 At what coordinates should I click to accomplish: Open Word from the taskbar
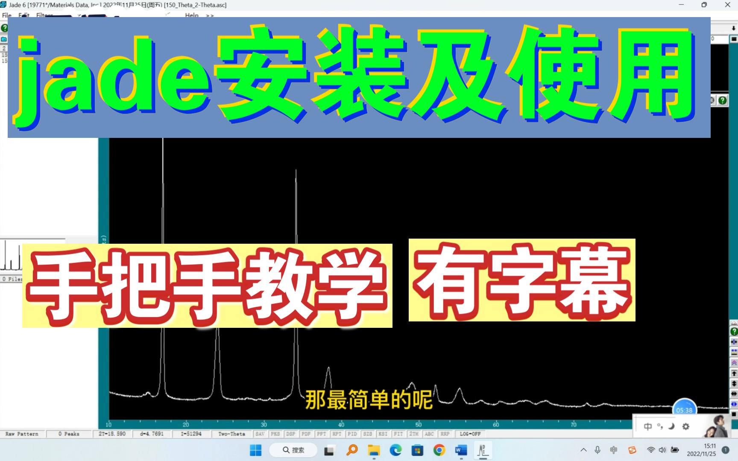point(461,450)
